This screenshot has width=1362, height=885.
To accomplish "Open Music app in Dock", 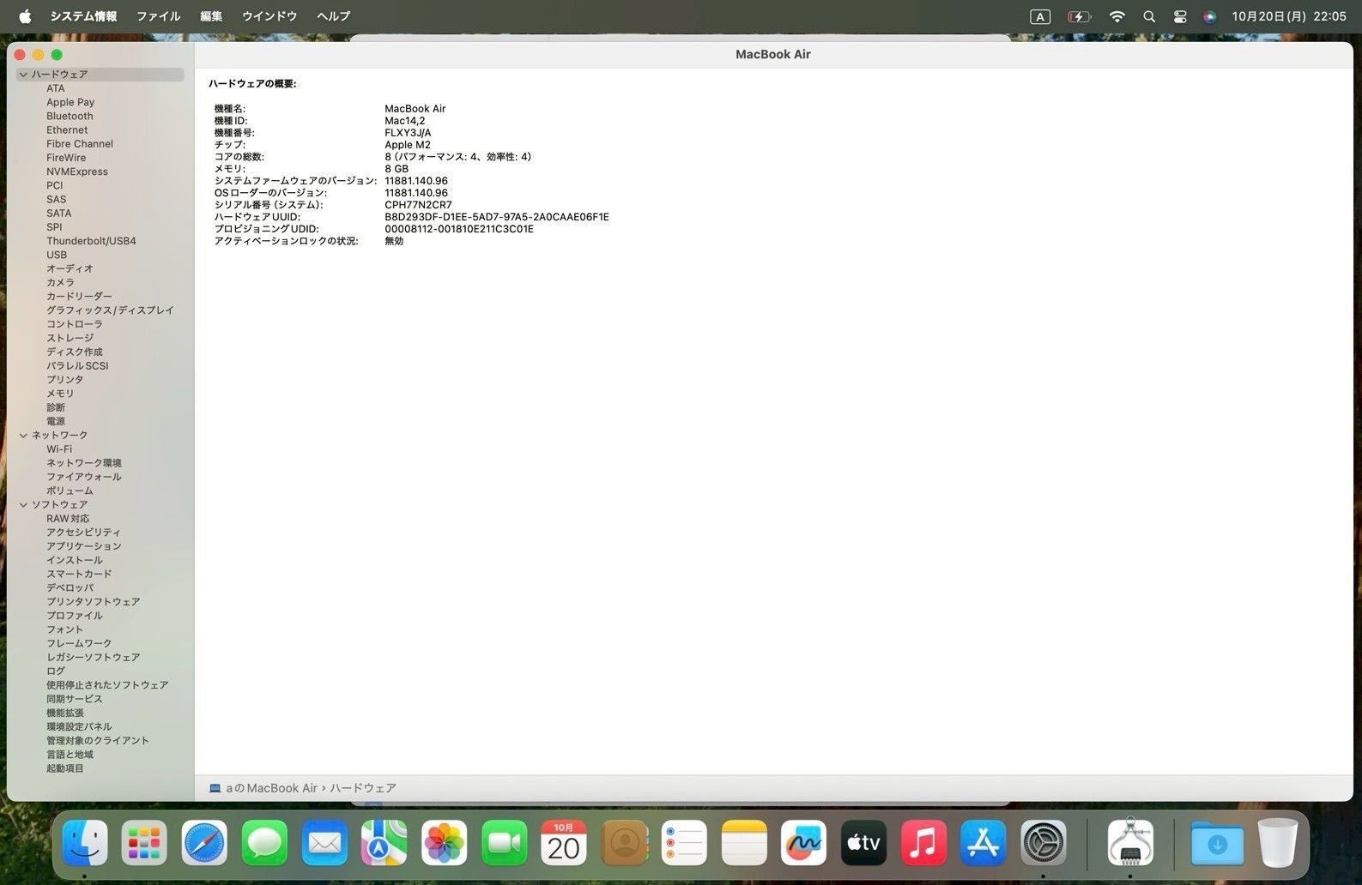I will [x=923, y=844].
